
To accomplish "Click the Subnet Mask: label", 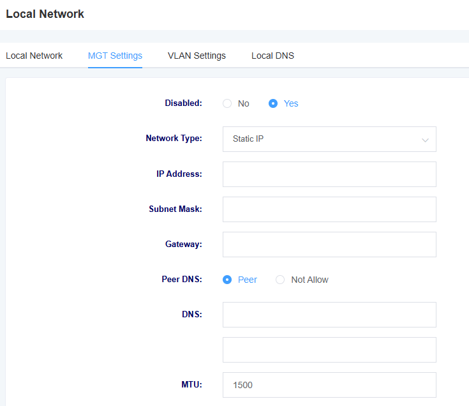I will (175, 209).
